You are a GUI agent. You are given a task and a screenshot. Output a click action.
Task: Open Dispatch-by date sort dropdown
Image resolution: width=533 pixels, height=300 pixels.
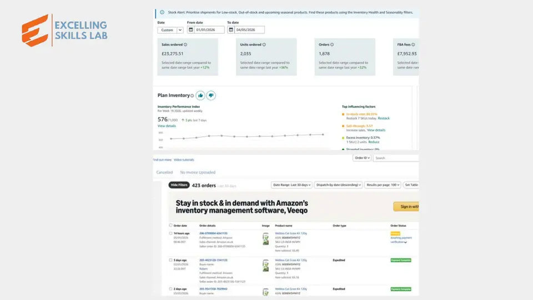click(x=338, y=184)
